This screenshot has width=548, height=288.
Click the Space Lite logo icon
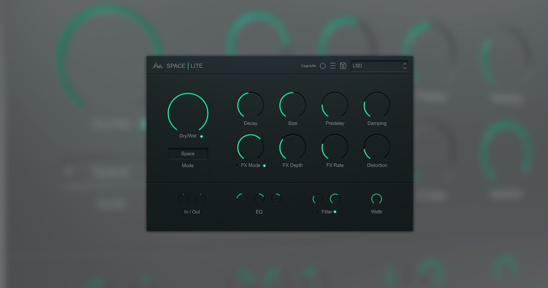[x=158, y=65]
